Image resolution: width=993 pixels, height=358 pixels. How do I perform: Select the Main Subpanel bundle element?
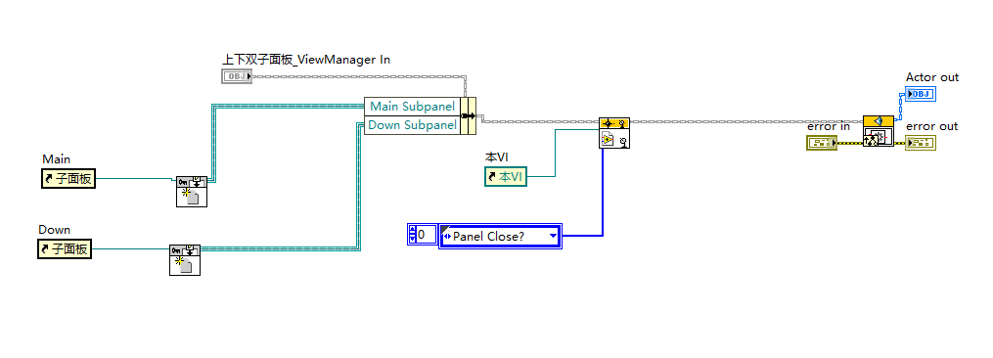click(x=412, y=107)
